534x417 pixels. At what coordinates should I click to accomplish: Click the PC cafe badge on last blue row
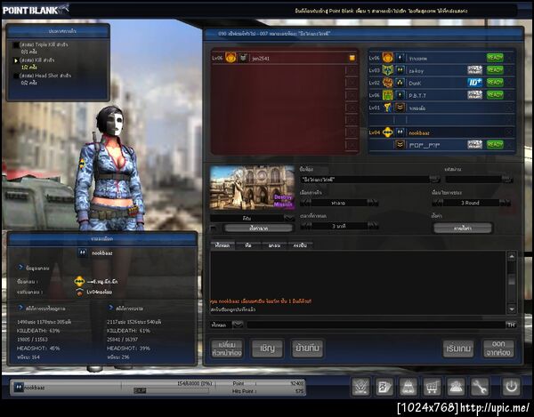474,145
